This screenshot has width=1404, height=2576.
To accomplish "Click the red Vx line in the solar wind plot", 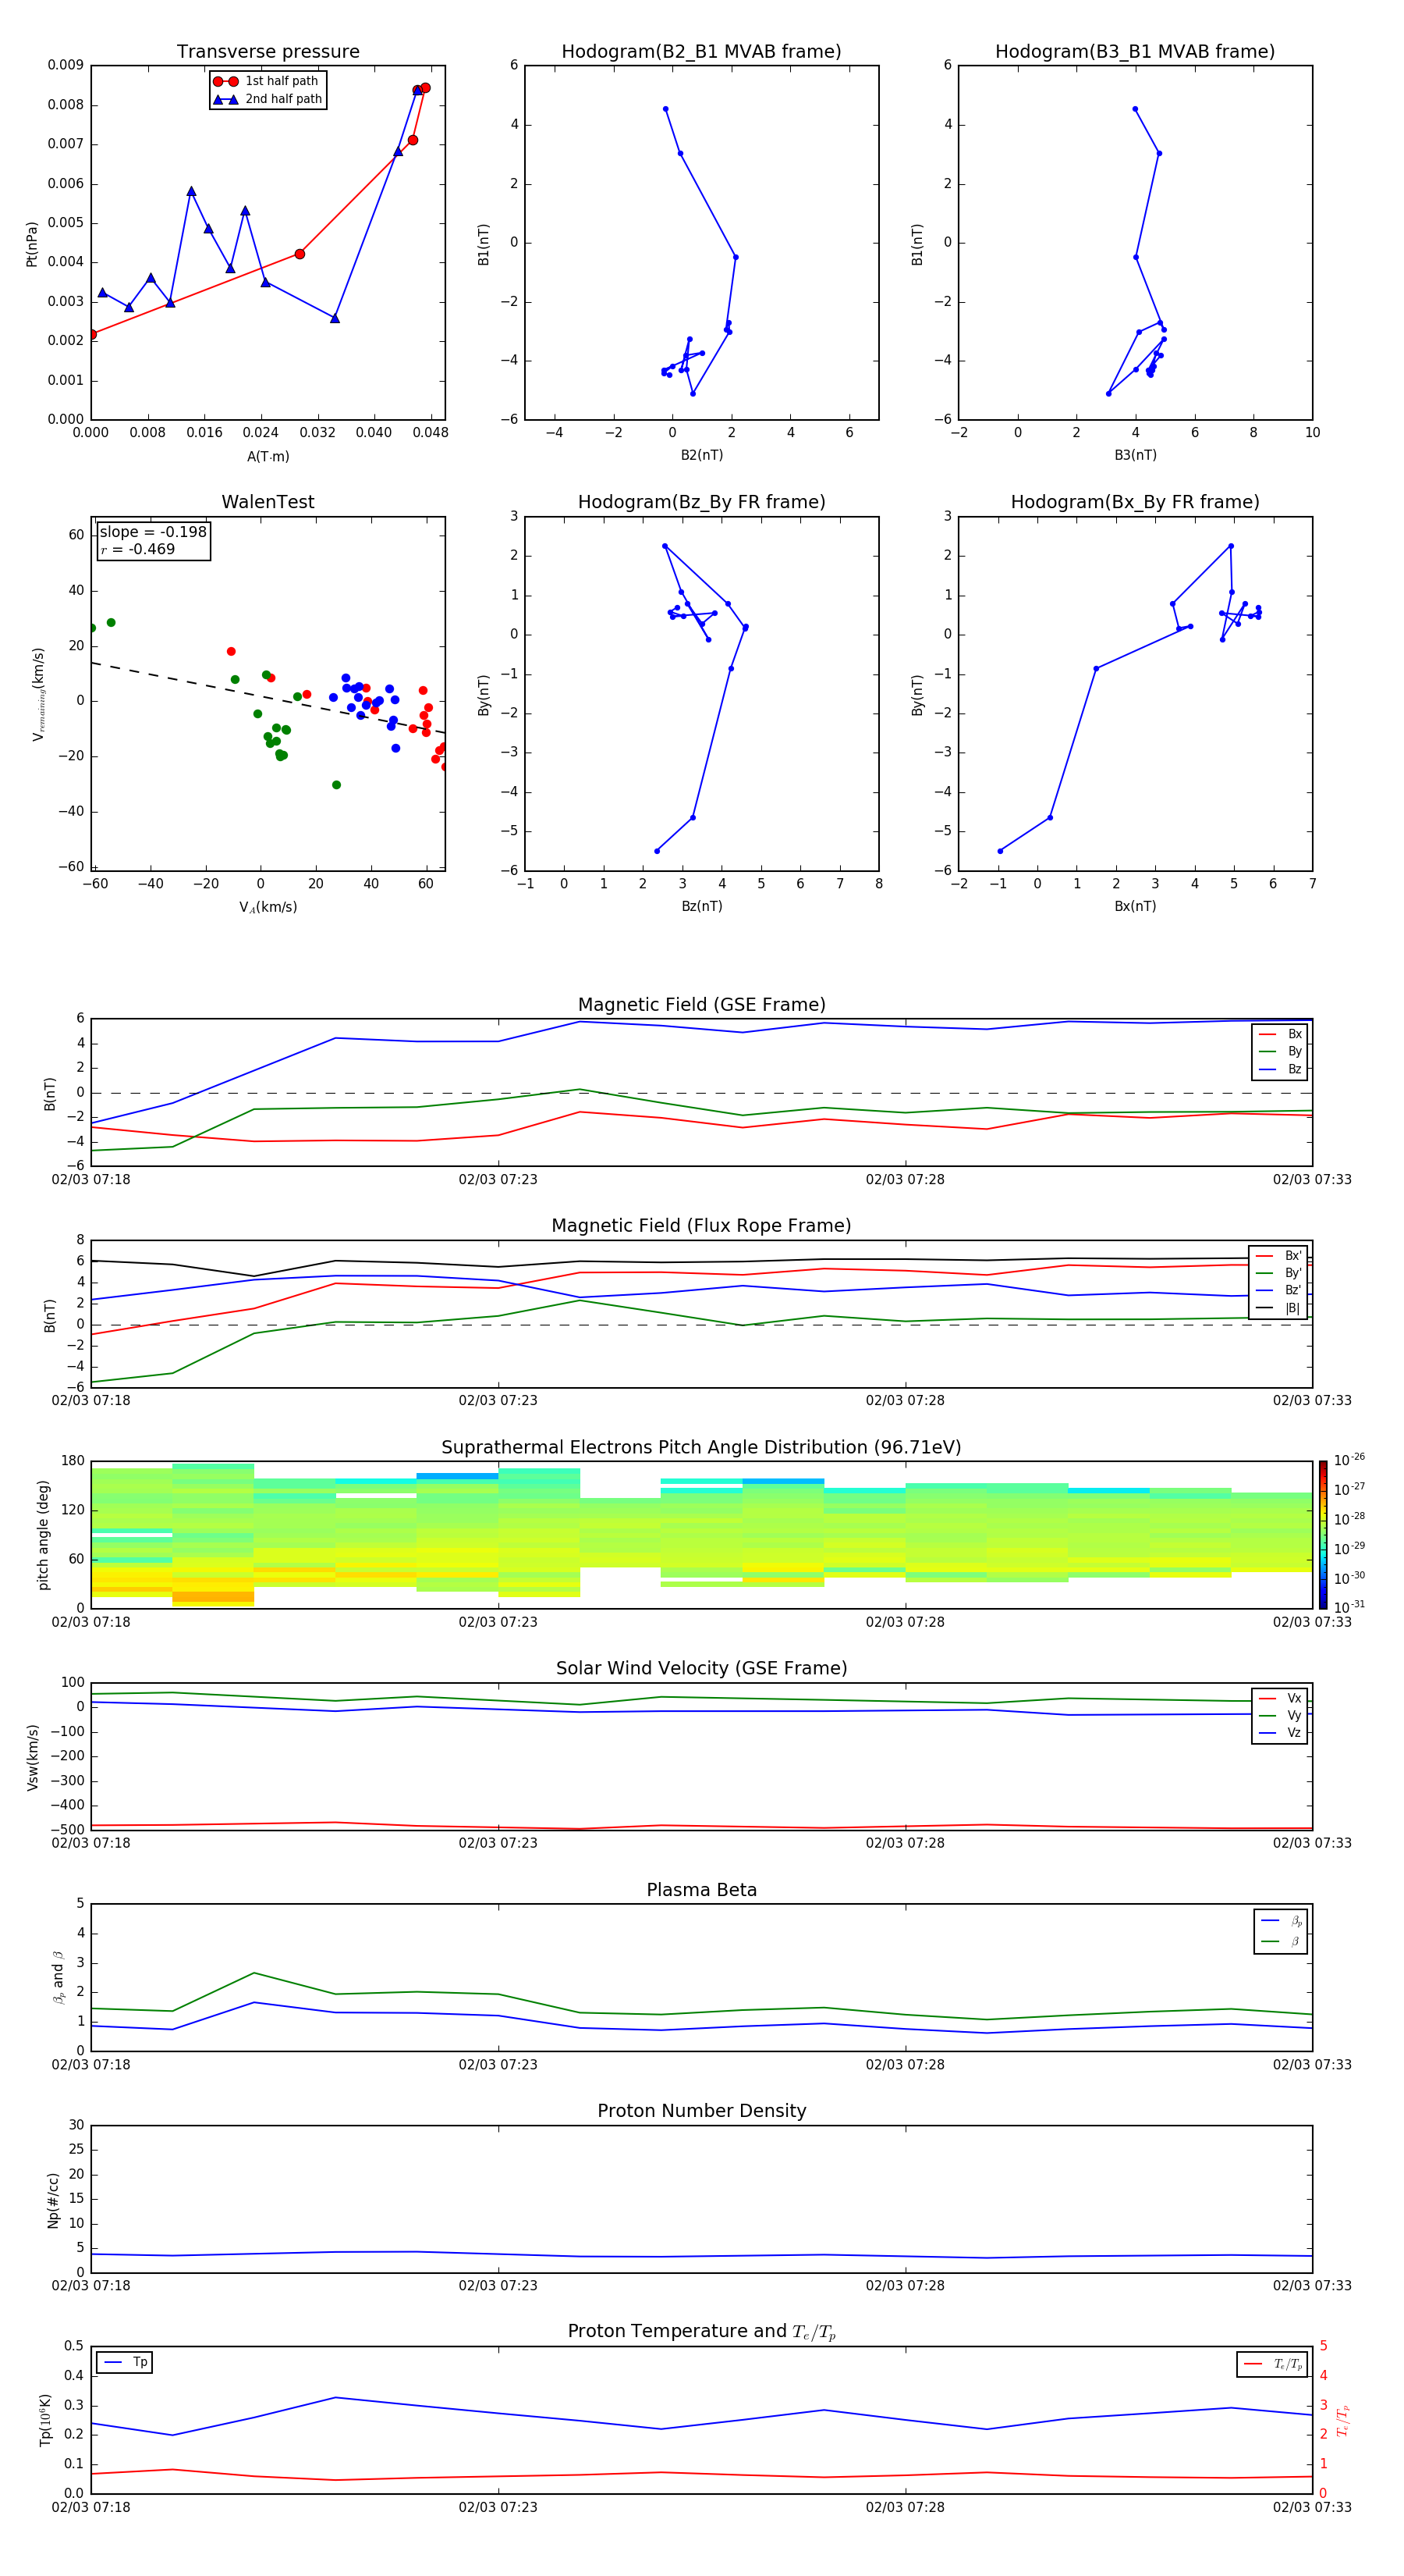I will coord(701,1827).
